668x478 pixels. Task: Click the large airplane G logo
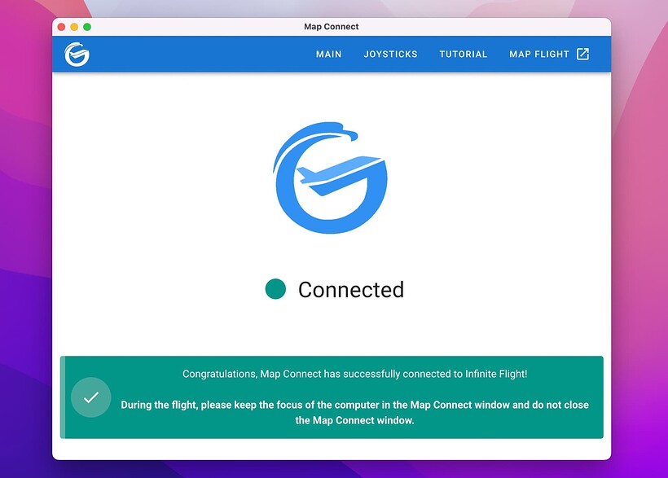330,178
